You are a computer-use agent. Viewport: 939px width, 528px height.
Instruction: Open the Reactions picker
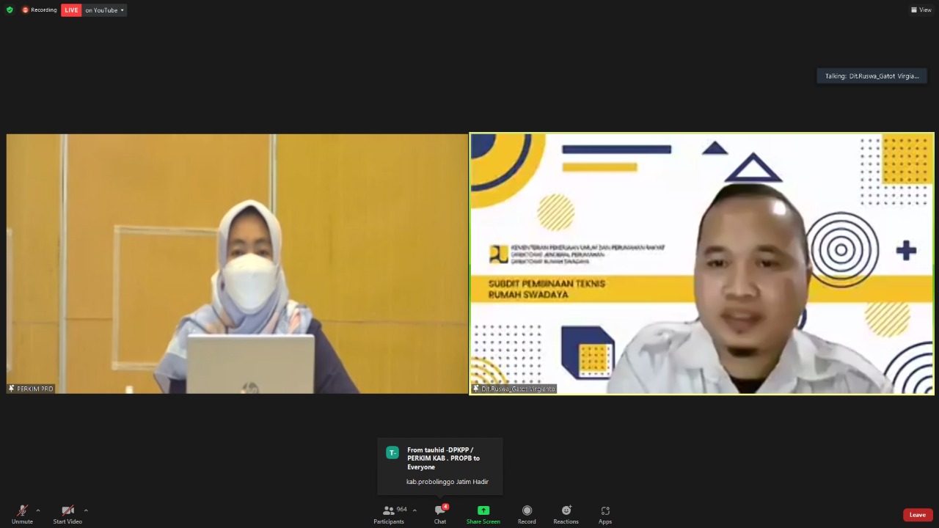tap(566, 514)
